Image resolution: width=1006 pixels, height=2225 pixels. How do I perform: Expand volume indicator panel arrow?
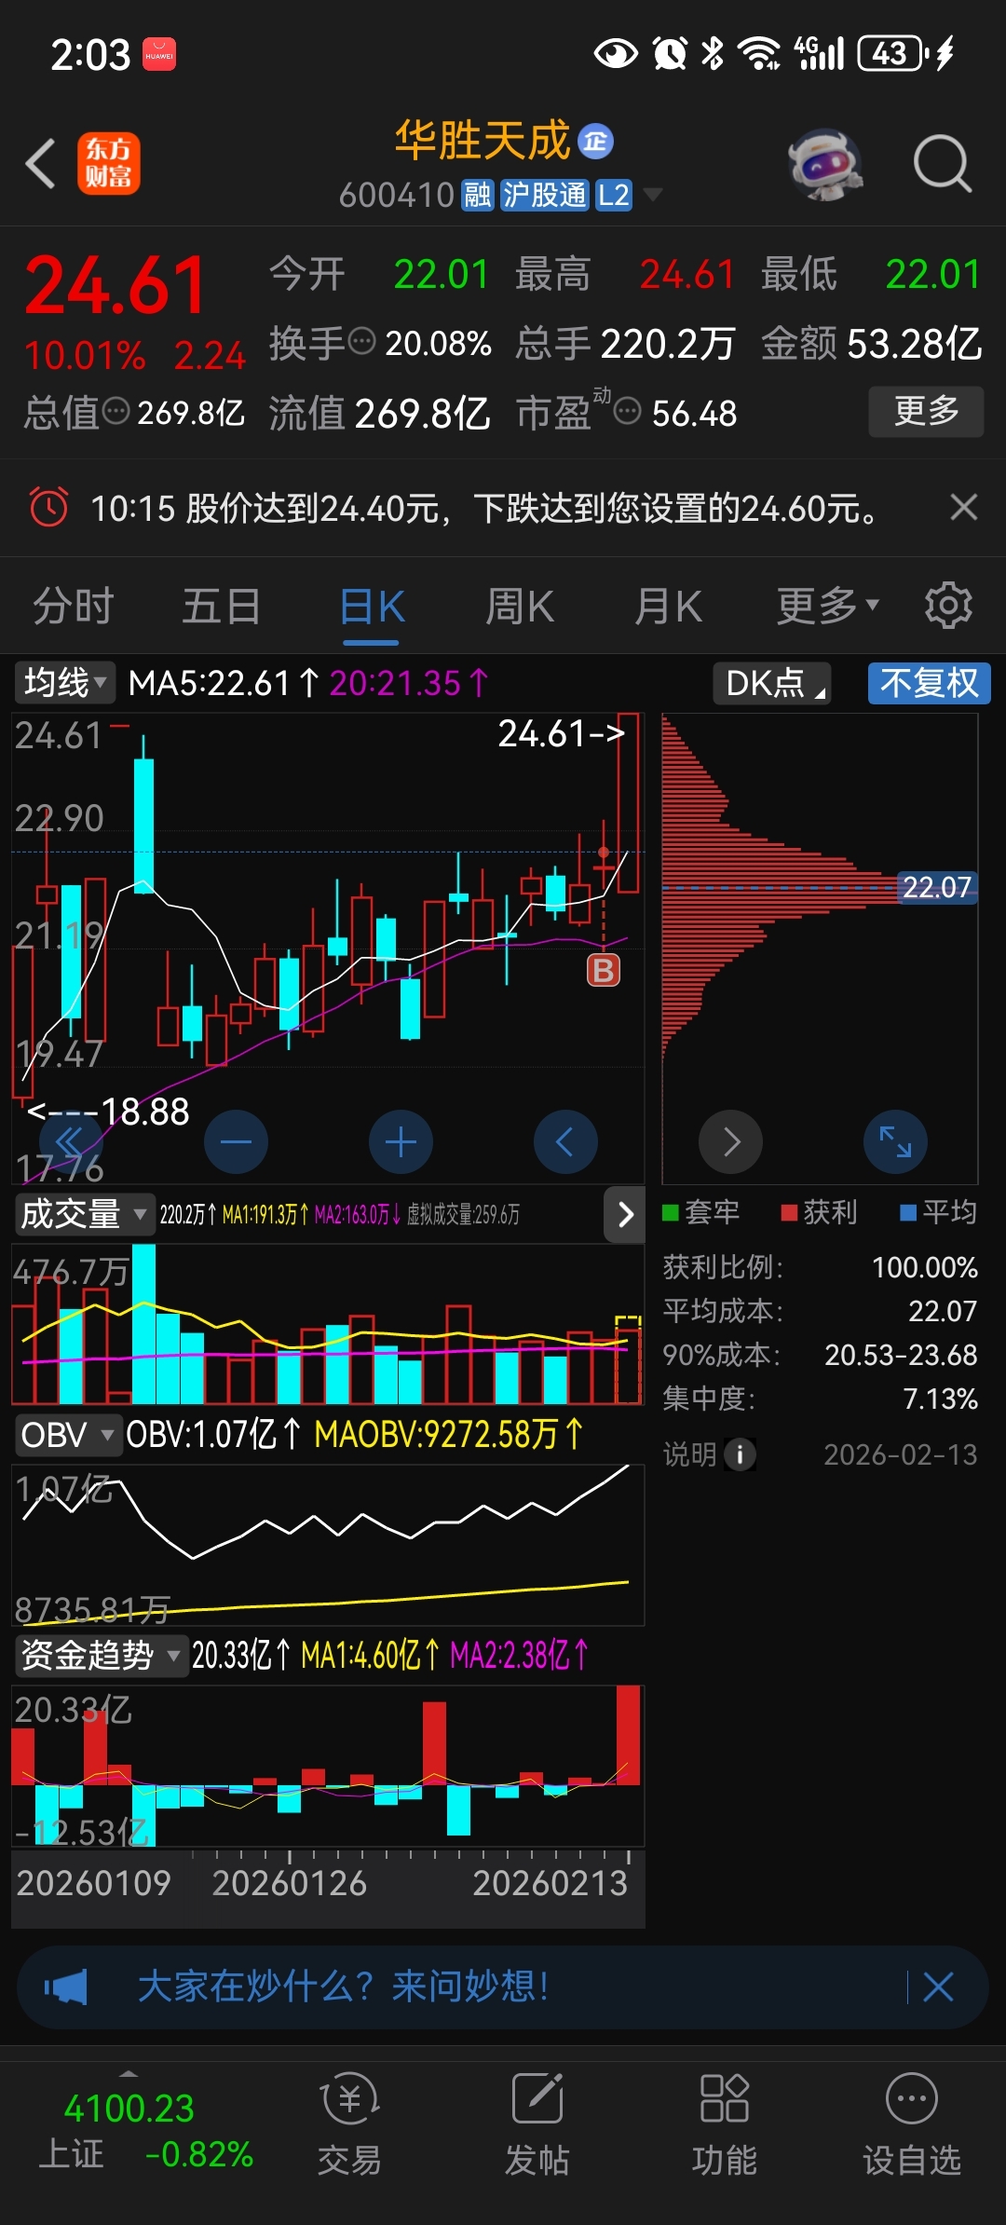pyautogui.click(x=625, y=1214)
